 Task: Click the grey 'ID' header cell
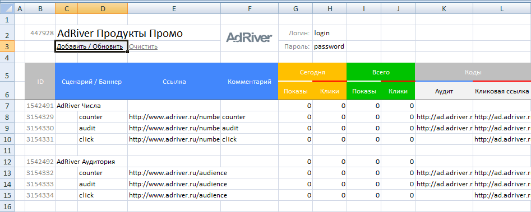click(x=40, y=81)
